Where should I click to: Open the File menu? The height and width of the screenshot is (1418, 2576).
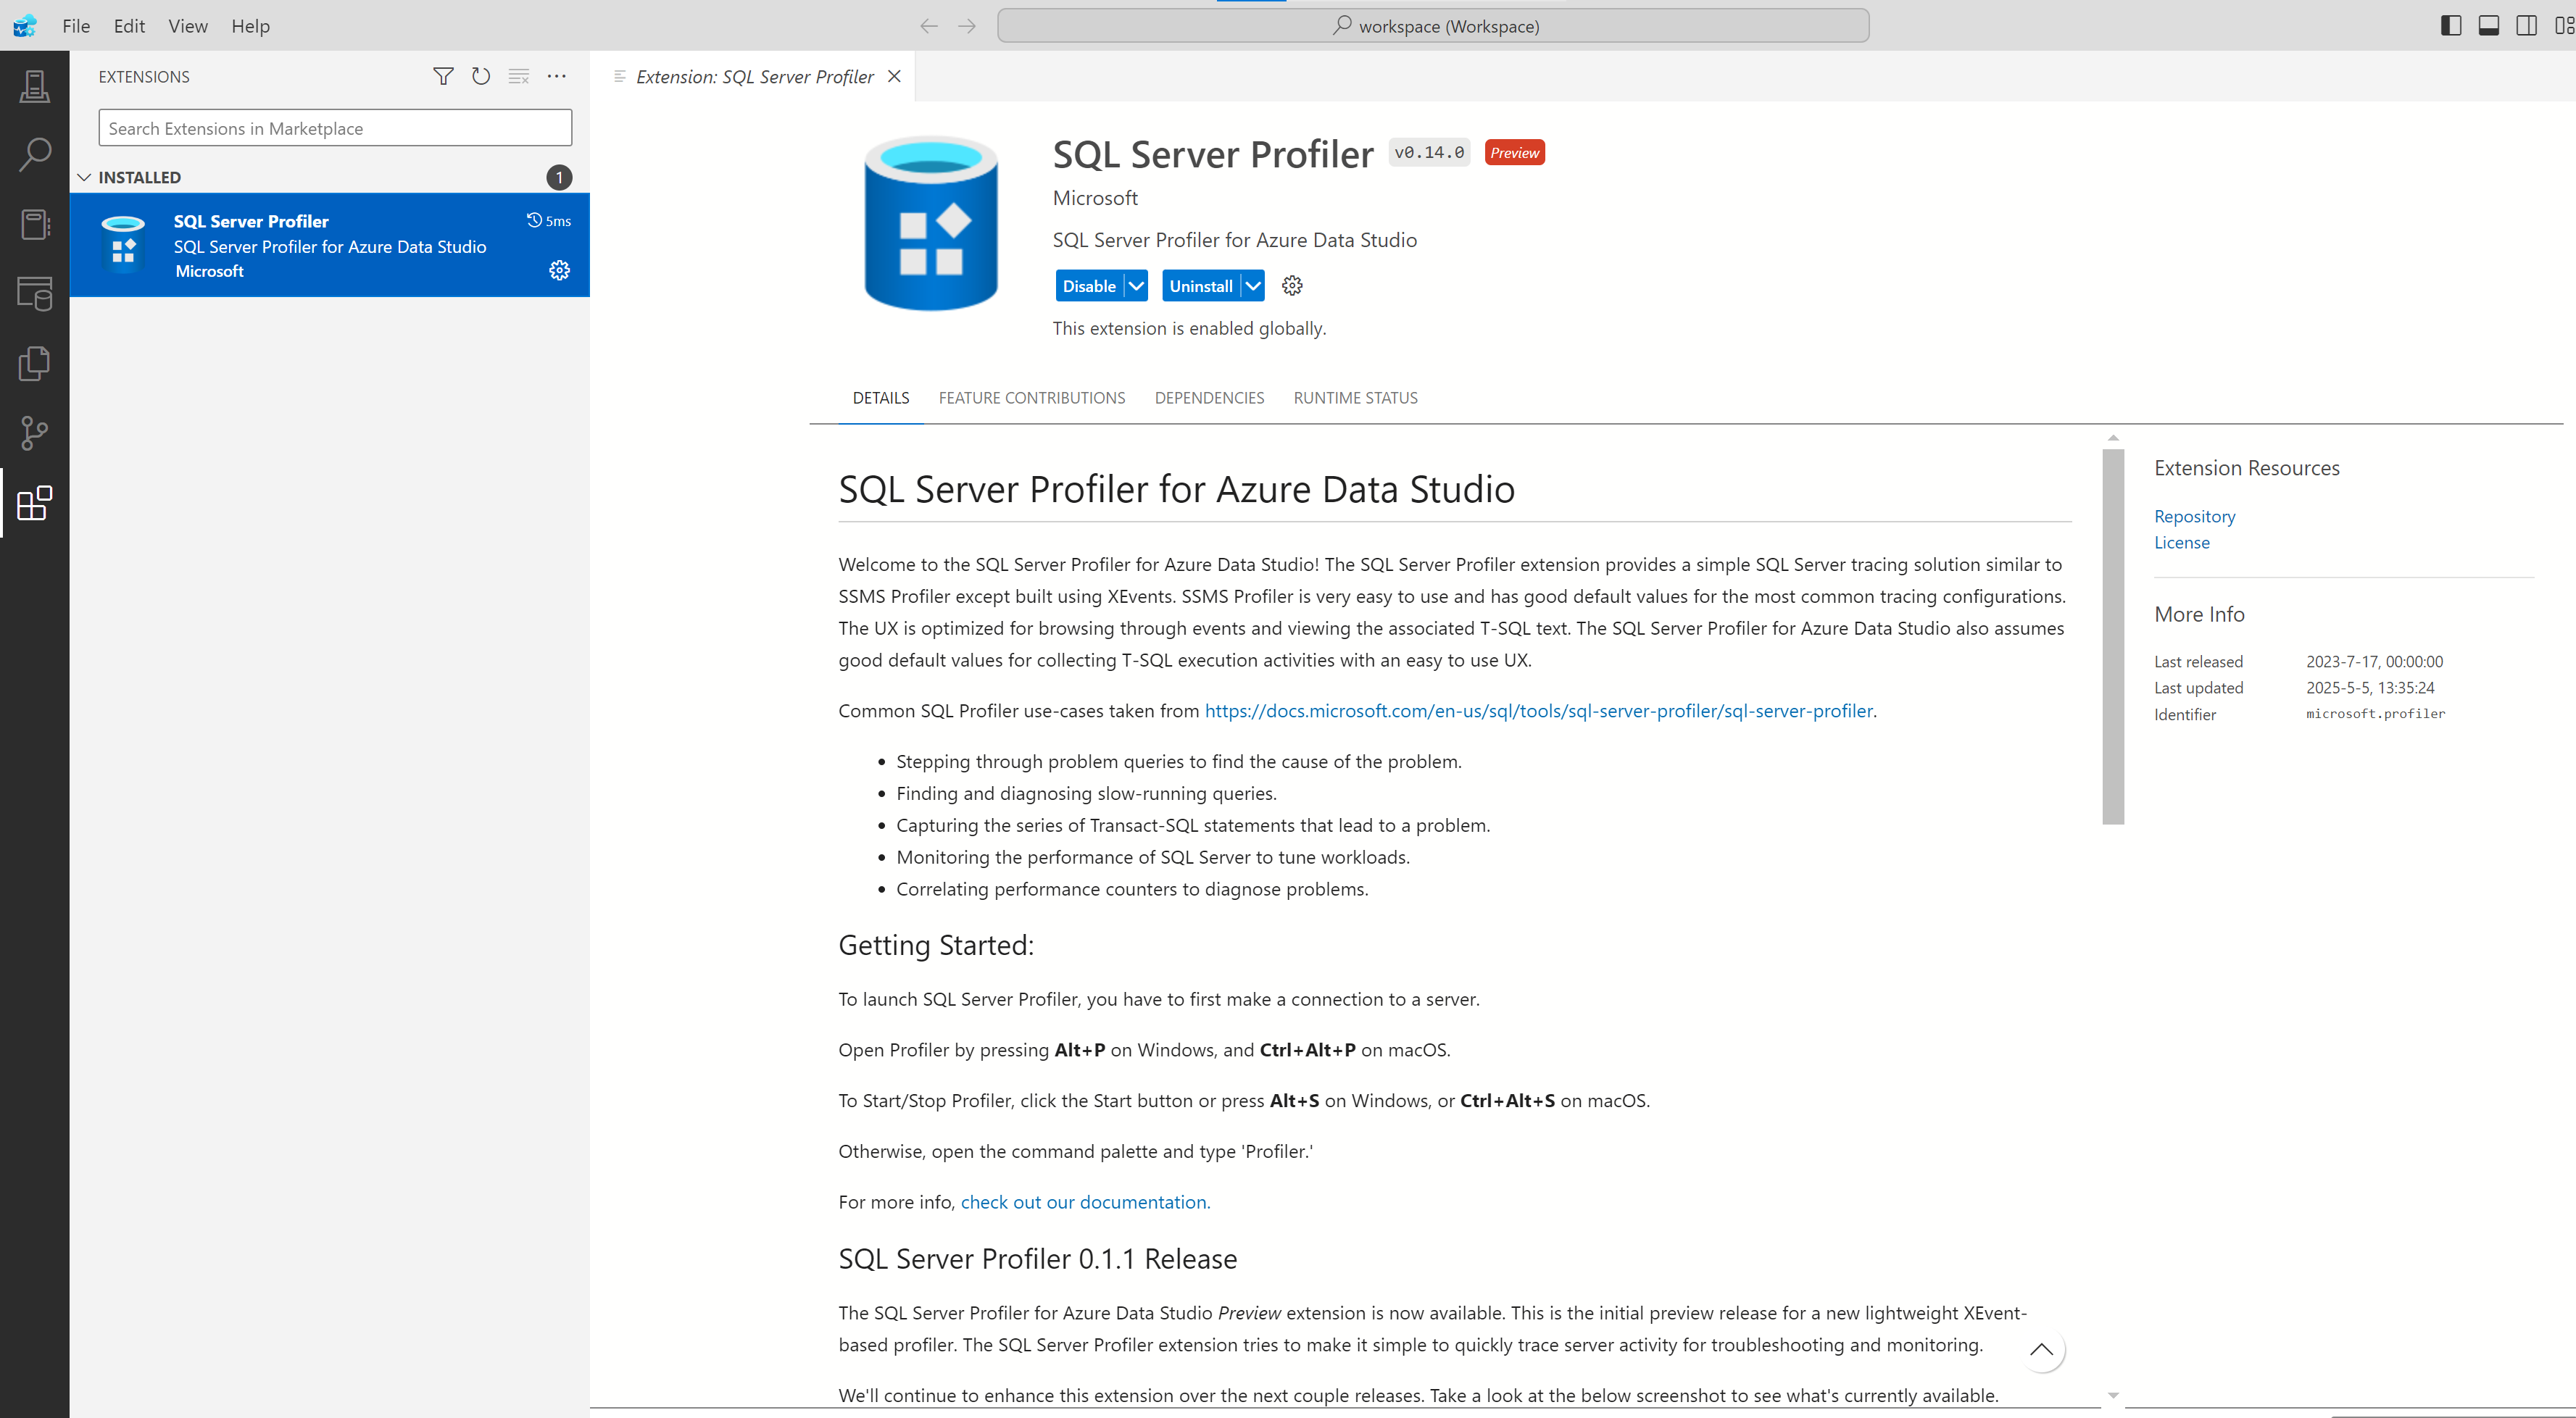tap(76, 26)
